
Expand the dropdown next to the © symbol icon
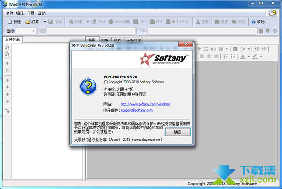227,49
